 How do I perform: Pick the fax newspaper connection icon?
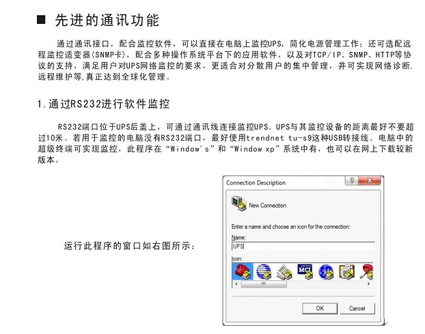[284, 272]
